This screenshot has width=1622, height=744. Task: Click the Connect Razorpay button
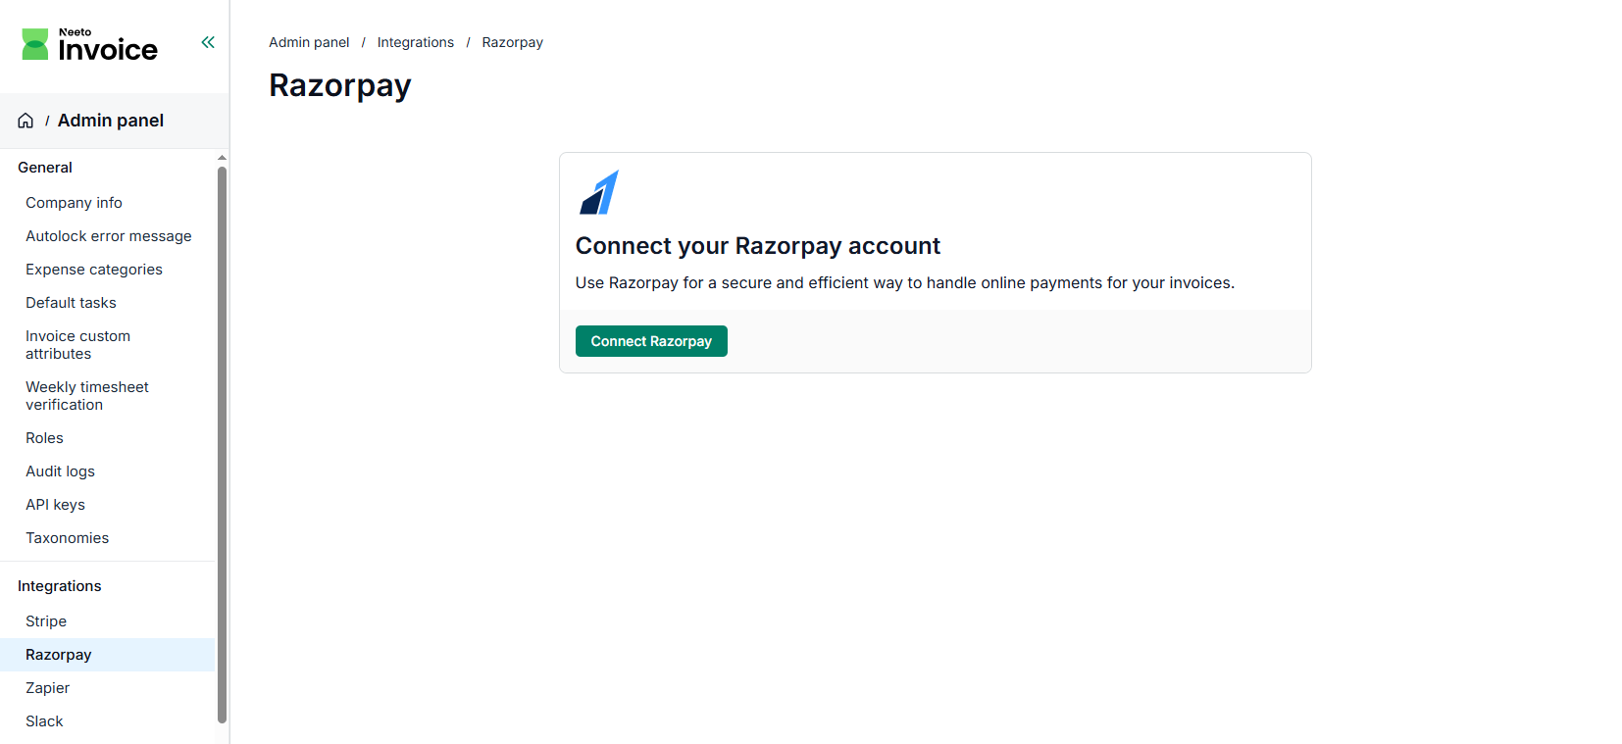pos(651,341)
